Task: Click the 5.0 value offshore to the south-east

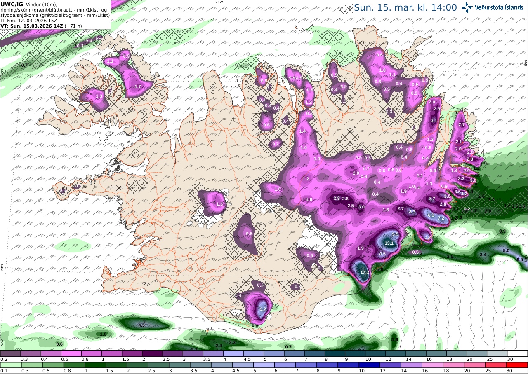Action: (x=506, y=250)
